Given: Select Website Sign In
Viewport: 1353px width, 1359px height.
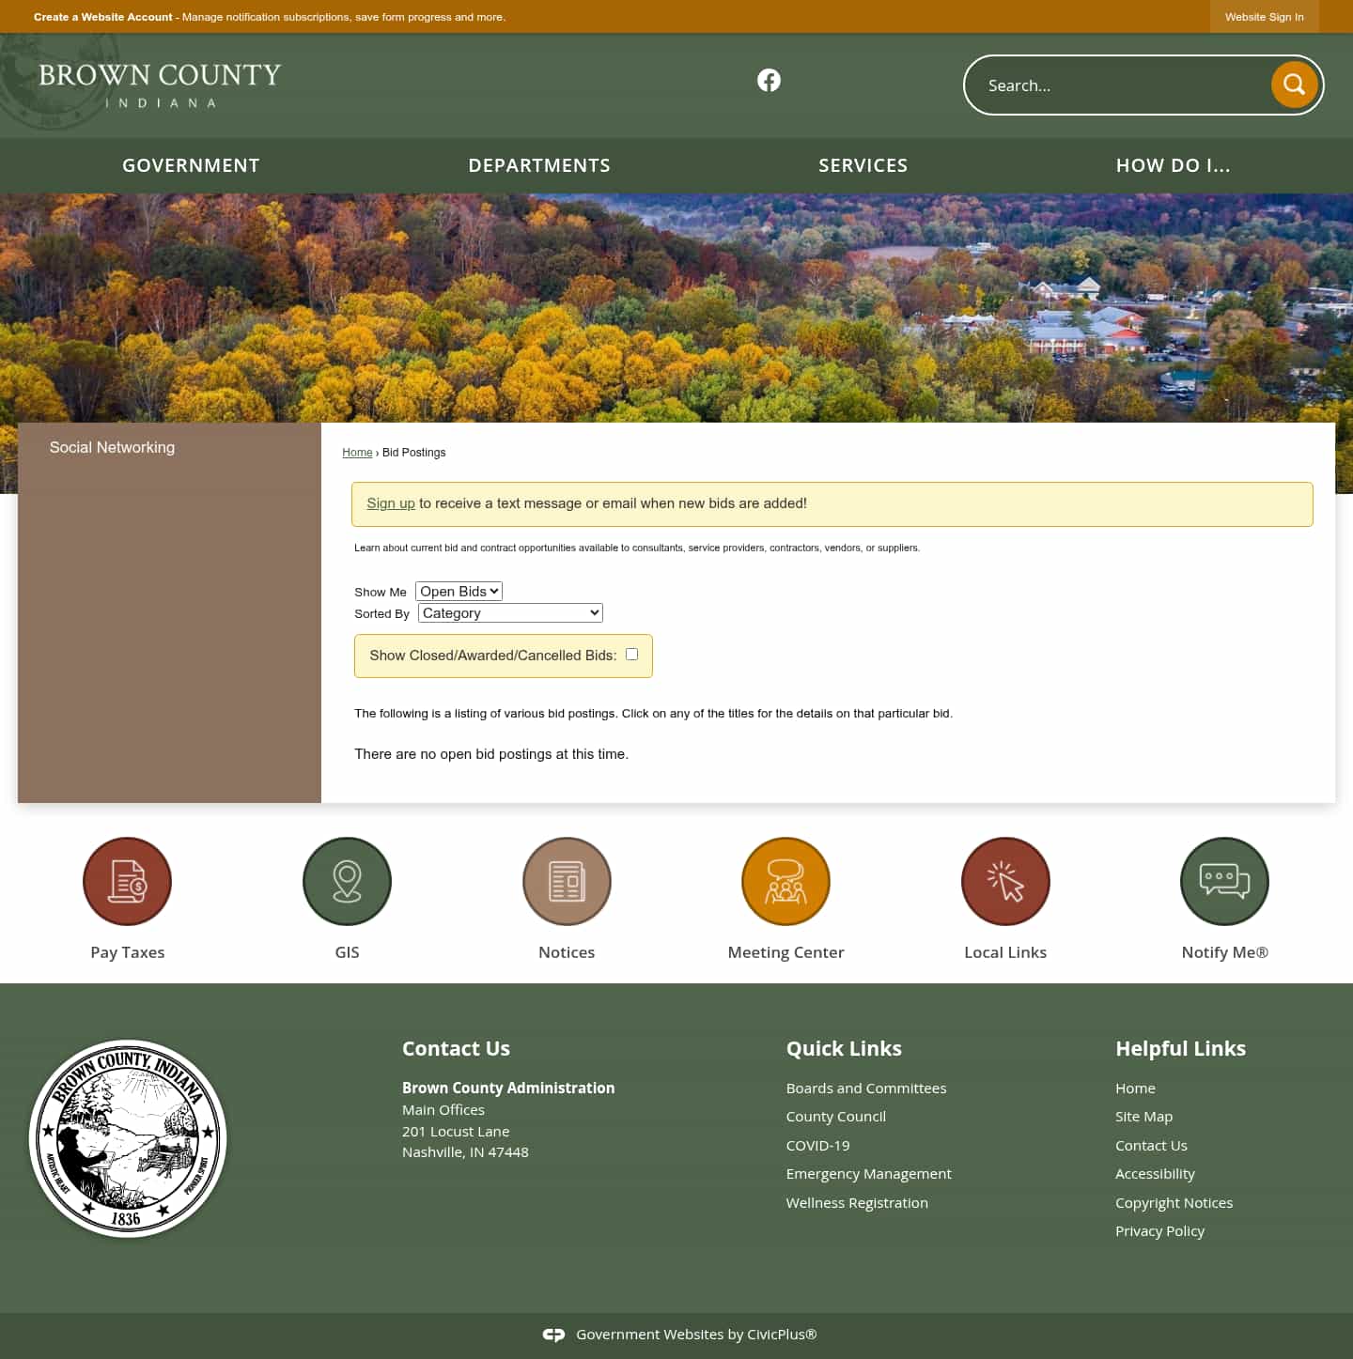Looking at the screenshot, I should [x=1264, y=16].
